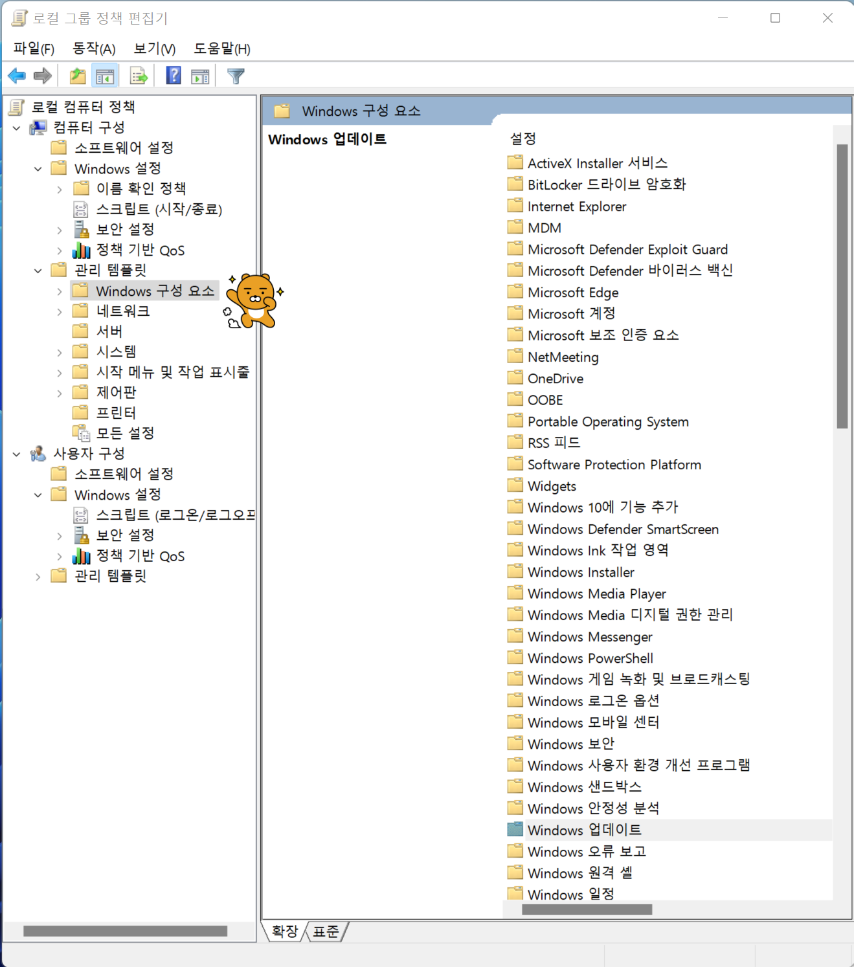Collapse the 컴퓨터 구성 node
Viewport: 854px width, 967px height.
click(17, 128)
